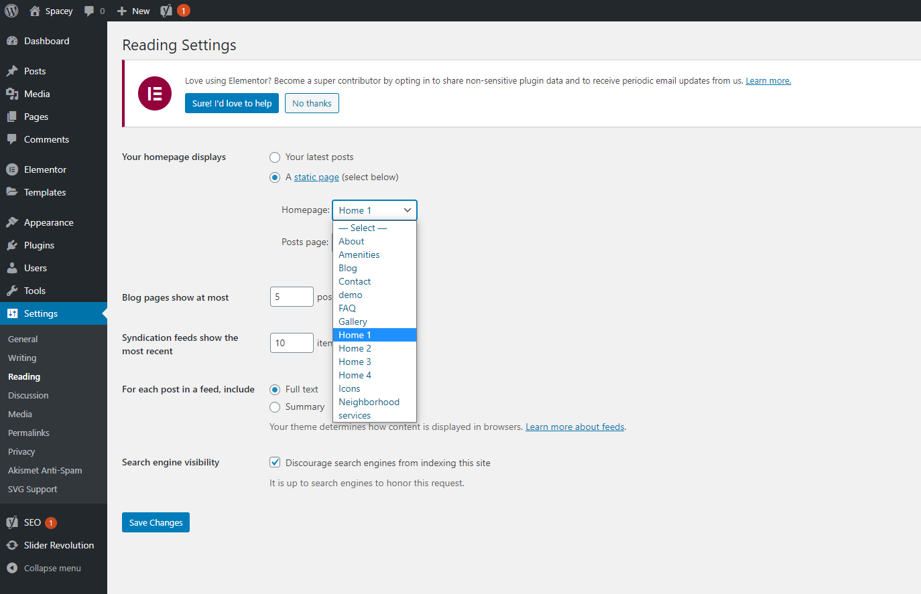Open "Learn more about feeds" link
921x594 pixels.
[574, 427]
